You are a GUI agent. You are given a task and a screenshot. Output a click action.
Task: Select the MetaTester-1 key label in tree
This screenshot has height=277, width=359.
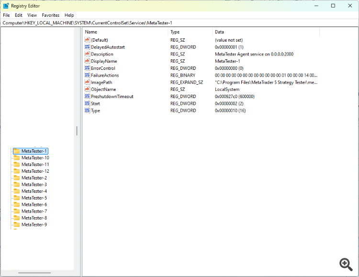[34, 151]
